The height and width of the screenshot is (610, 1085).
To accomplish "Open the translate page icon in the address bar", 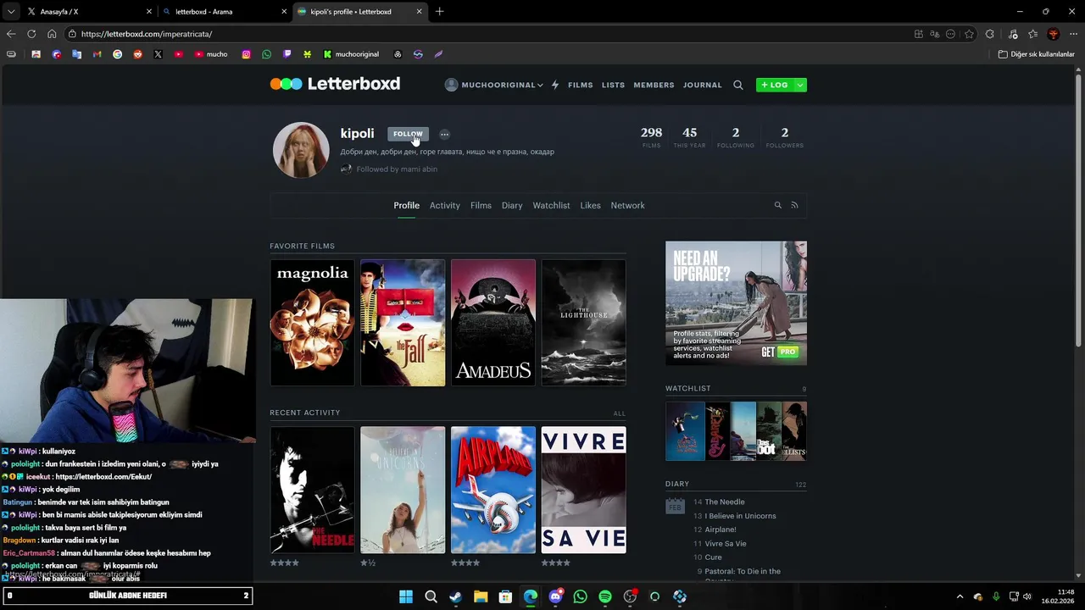I will 934,34.
